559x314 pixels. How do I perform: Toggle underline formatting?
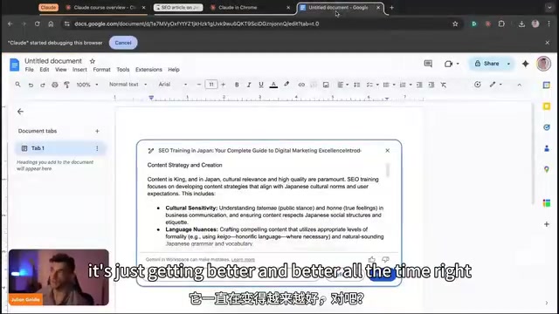click(261, 85)
